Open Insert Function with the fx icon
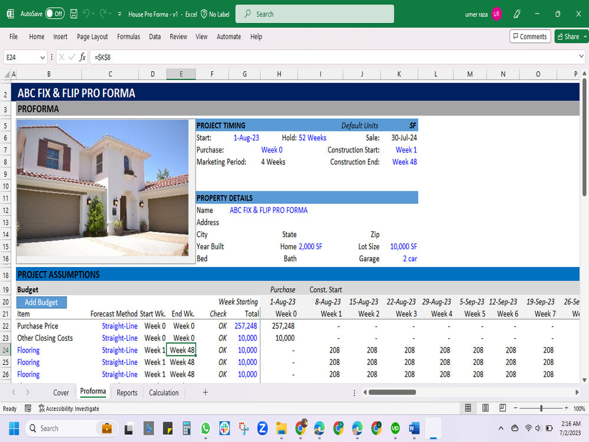The width and height of the screenshot is (589, 442). click(x=82, y=57)
